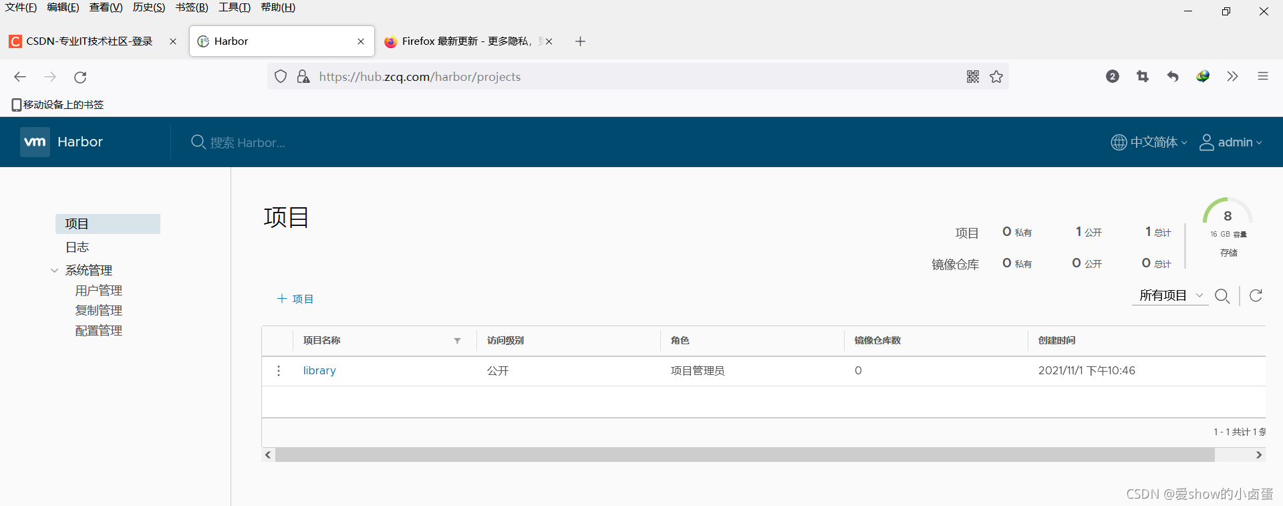Open a new tab with the plus button
Screen dimensions: 1283x506
pos(580,41)
